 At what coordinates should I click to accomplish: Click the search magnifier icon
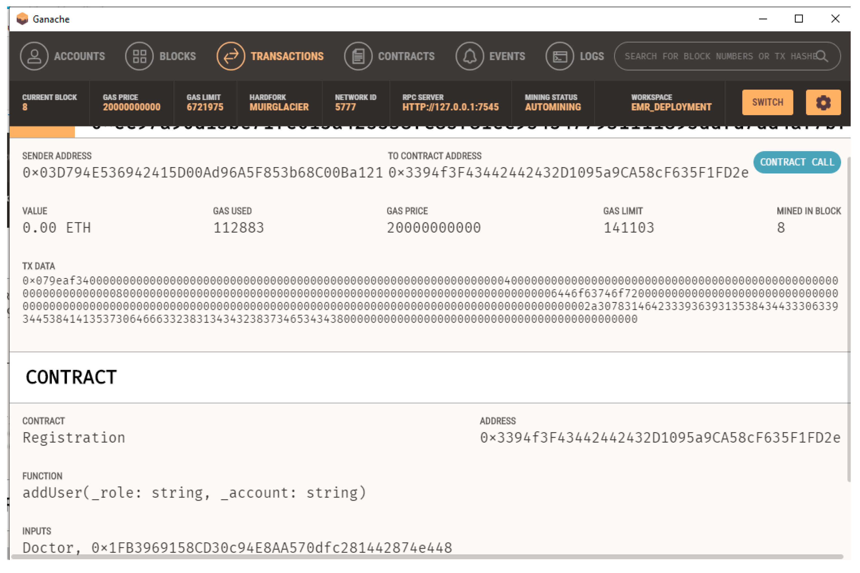822,56
